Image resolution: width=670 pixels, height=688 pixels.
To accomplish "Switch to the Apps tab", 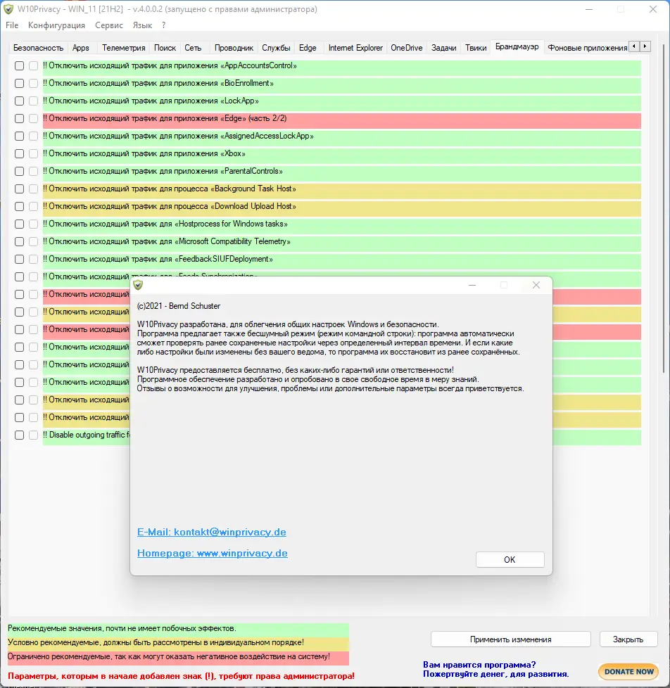I will [x=81, y=48].
